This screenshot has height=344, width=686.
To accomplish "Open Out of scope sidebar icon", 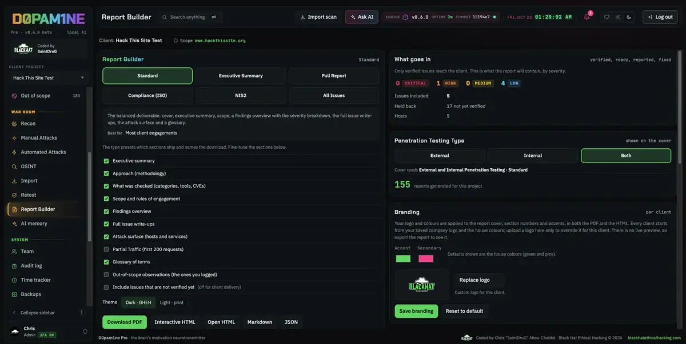I will 14,96.
